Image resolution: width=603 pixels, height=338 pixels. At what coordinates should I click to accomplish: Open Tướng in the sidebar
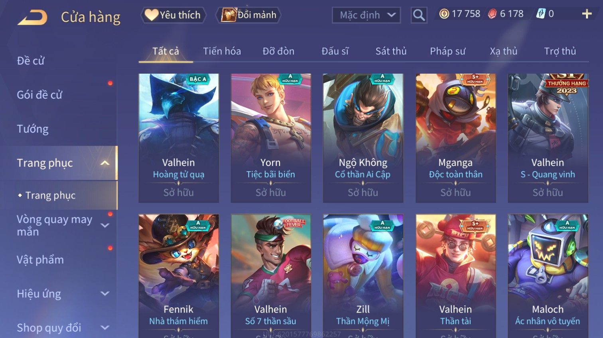point(33,129)
